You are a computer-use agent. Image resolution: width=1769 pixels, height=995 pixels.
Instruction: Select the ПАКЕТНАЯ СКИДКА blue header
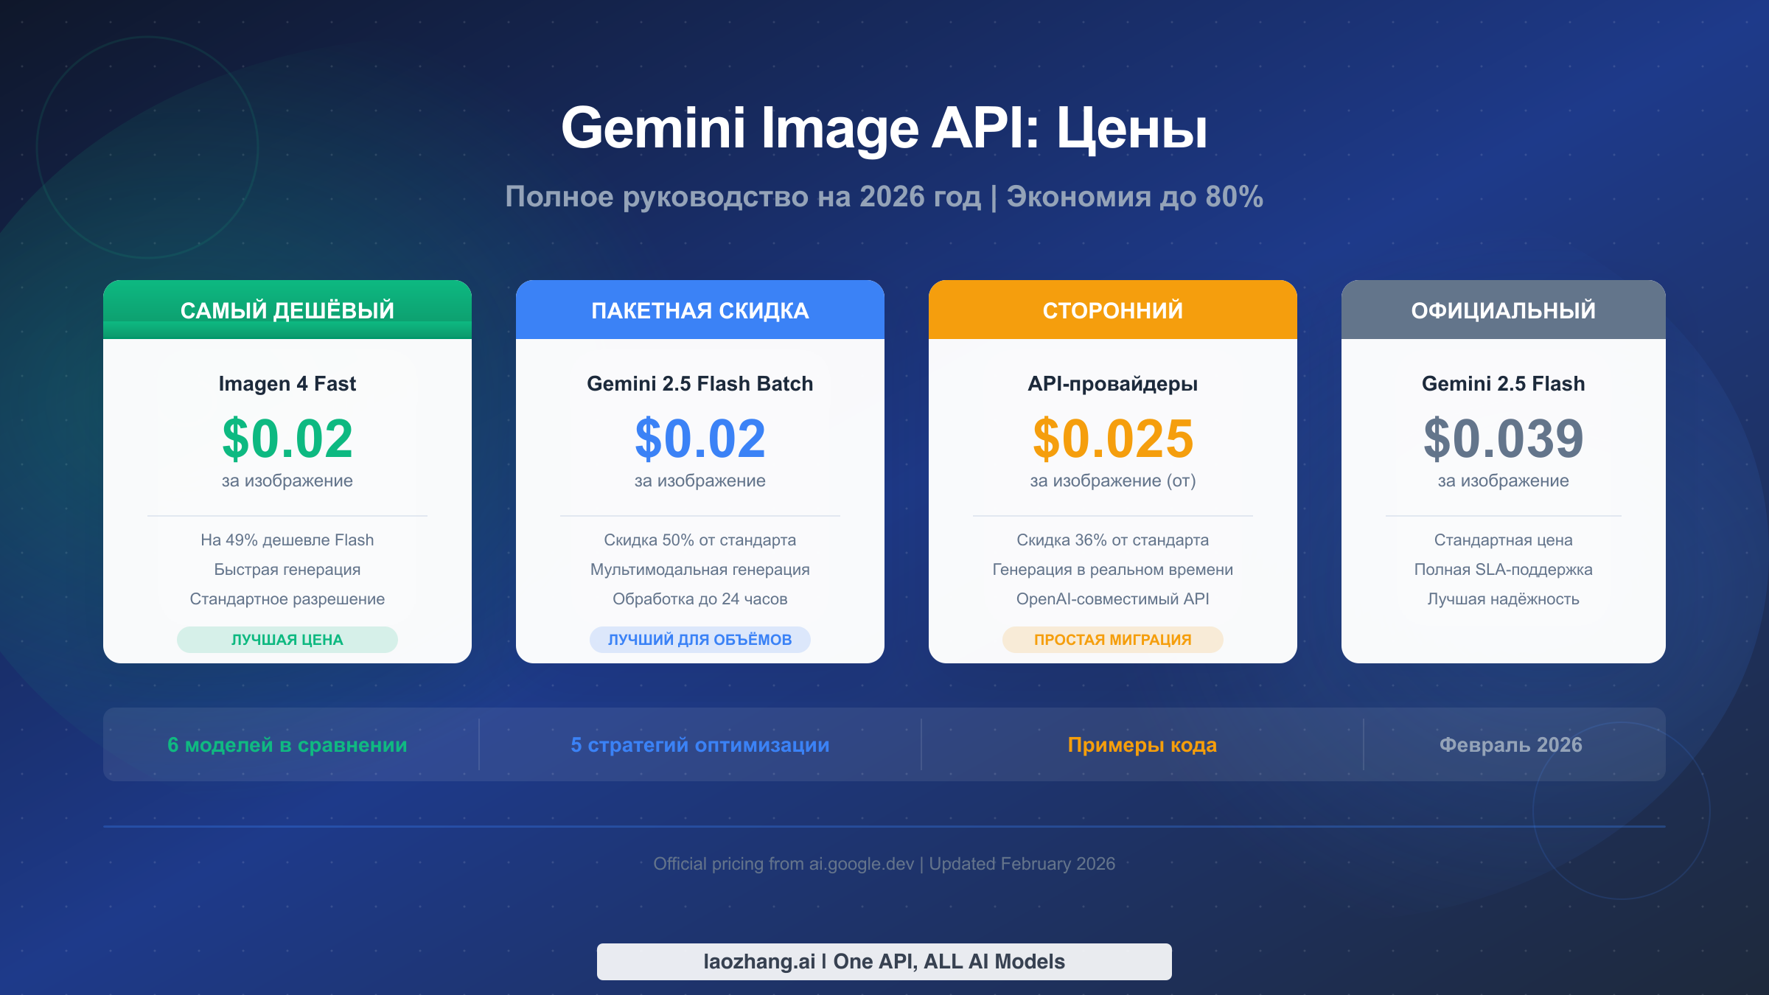pyautogui.click(x=700, y=310)
